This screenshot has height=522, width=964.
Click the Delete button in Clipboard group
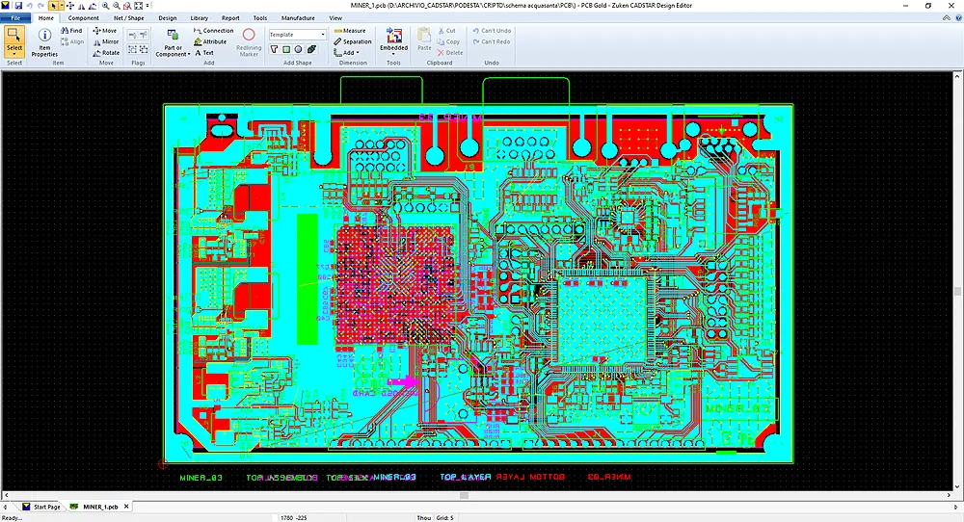[x=450, y=53]
